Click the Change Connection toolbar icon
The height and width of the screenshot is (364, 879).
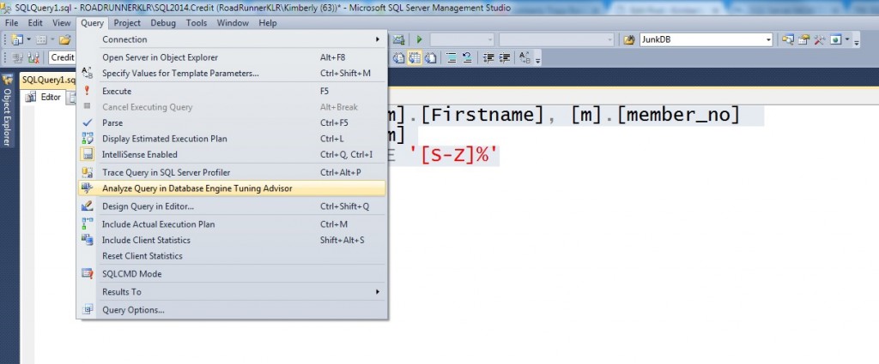33,57
